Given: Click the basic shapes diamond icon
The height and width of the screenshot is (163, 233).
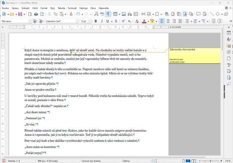Looking at the screenshot, I should (218, 14).
